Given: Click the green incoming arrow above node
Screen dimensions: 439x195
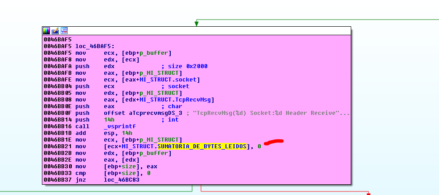Looking at the screenshot, I should click(196, 23).
